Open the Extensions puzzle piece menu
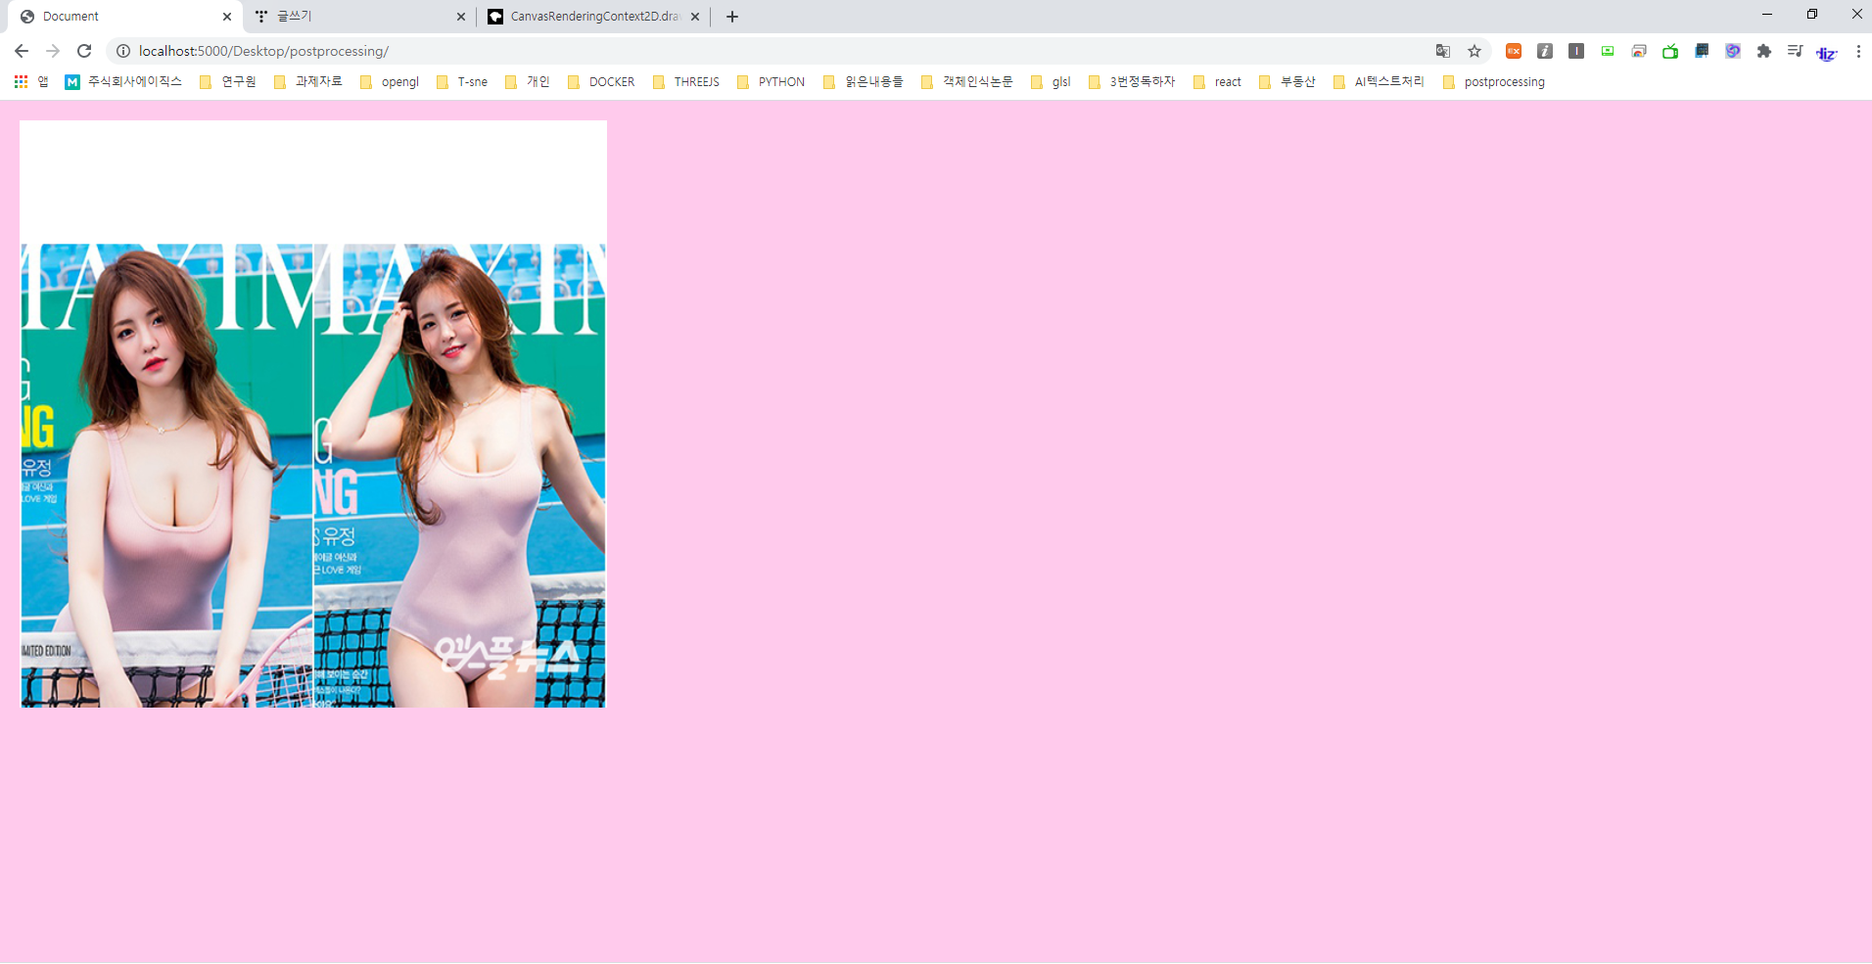 coord(1764,51)
